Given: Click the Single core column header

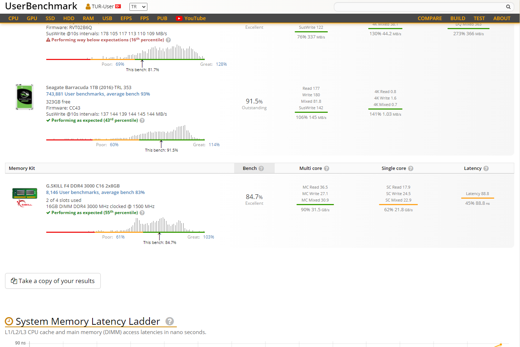Looking at the screenshot, I should (394, 168).
